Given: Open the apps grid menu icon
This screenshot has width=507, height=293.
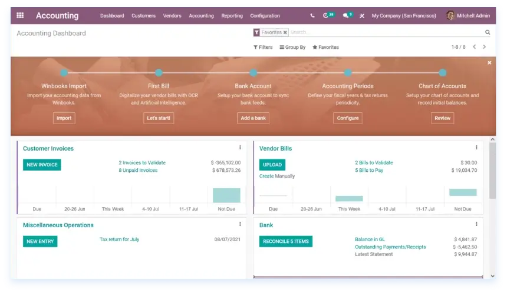Looking at the screenshot, I should [20, 16].
